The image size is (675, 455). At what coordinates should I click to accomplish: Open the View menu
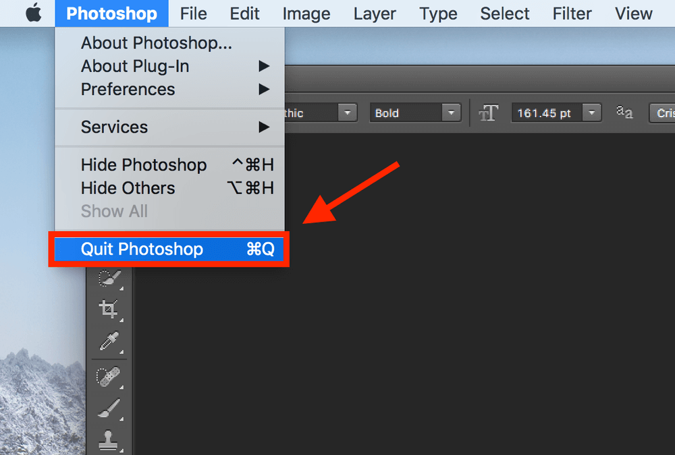click(633, 13)
